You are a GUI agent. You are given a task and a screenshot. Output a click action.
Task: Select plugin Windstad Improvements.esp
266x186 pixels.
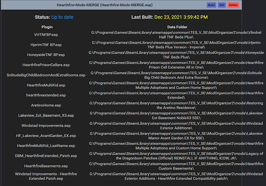click(46, 126)
